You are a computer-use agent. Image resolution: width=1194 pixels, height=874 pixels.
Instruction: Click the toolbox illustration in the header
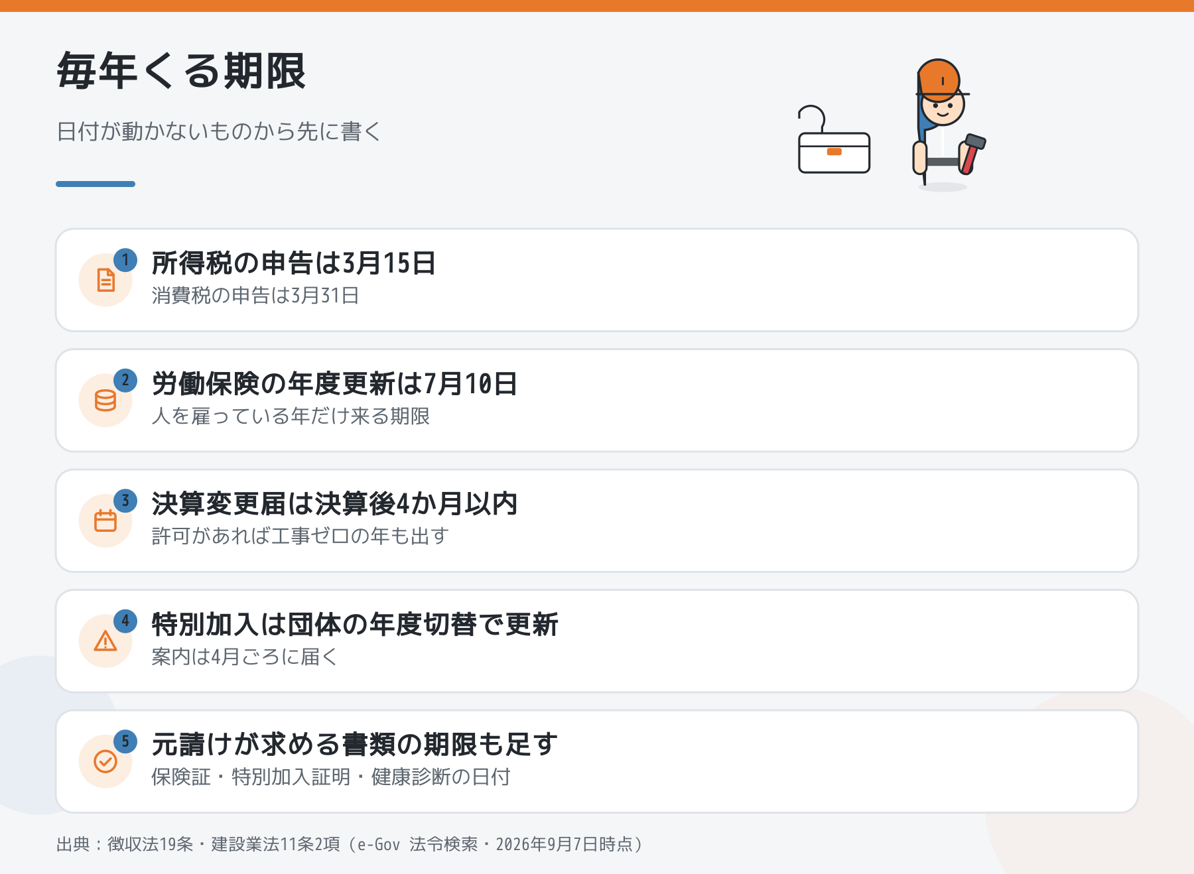pyautogui.click(x=834, y=140)
